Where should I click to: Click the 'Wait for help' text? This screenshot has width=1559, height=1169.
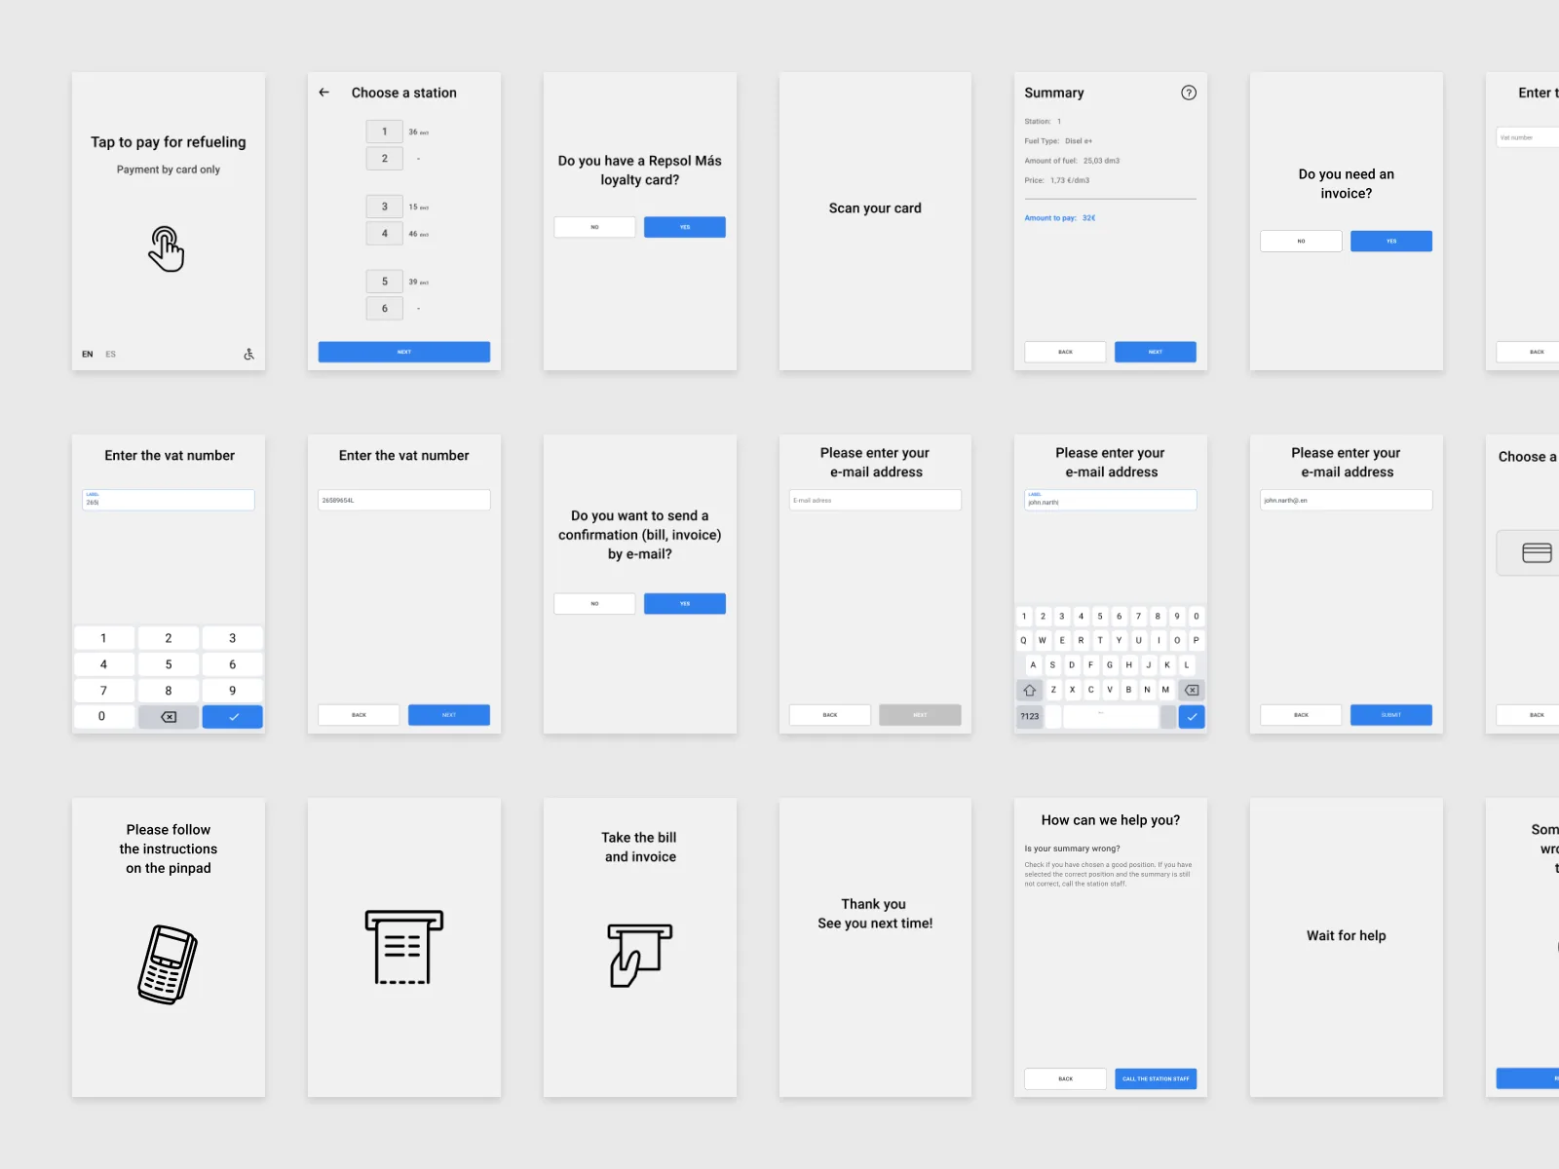[1347, 936]
